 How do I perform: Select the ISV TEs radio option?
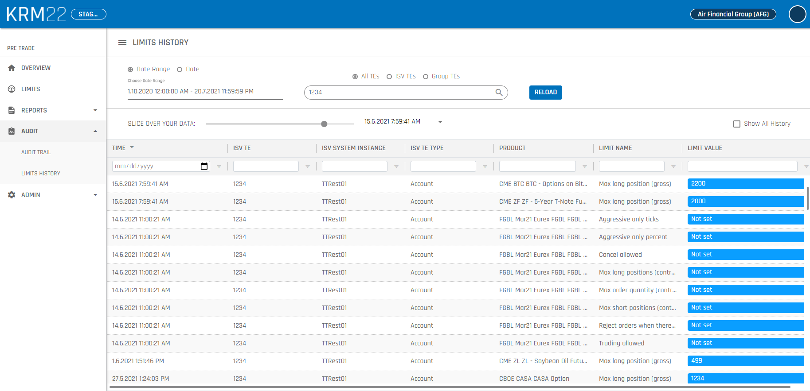[389, 77]
